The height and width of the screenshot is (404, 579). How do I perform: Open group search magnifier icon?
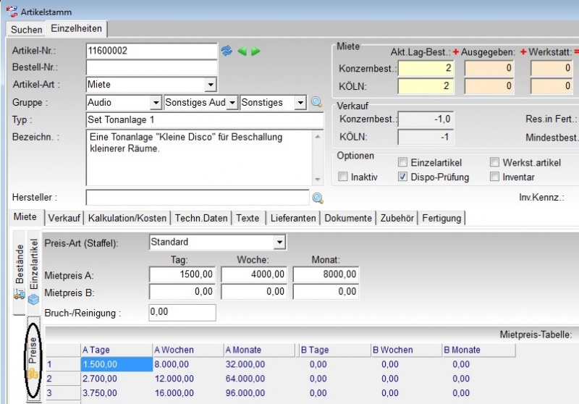[x=316, y=102]
